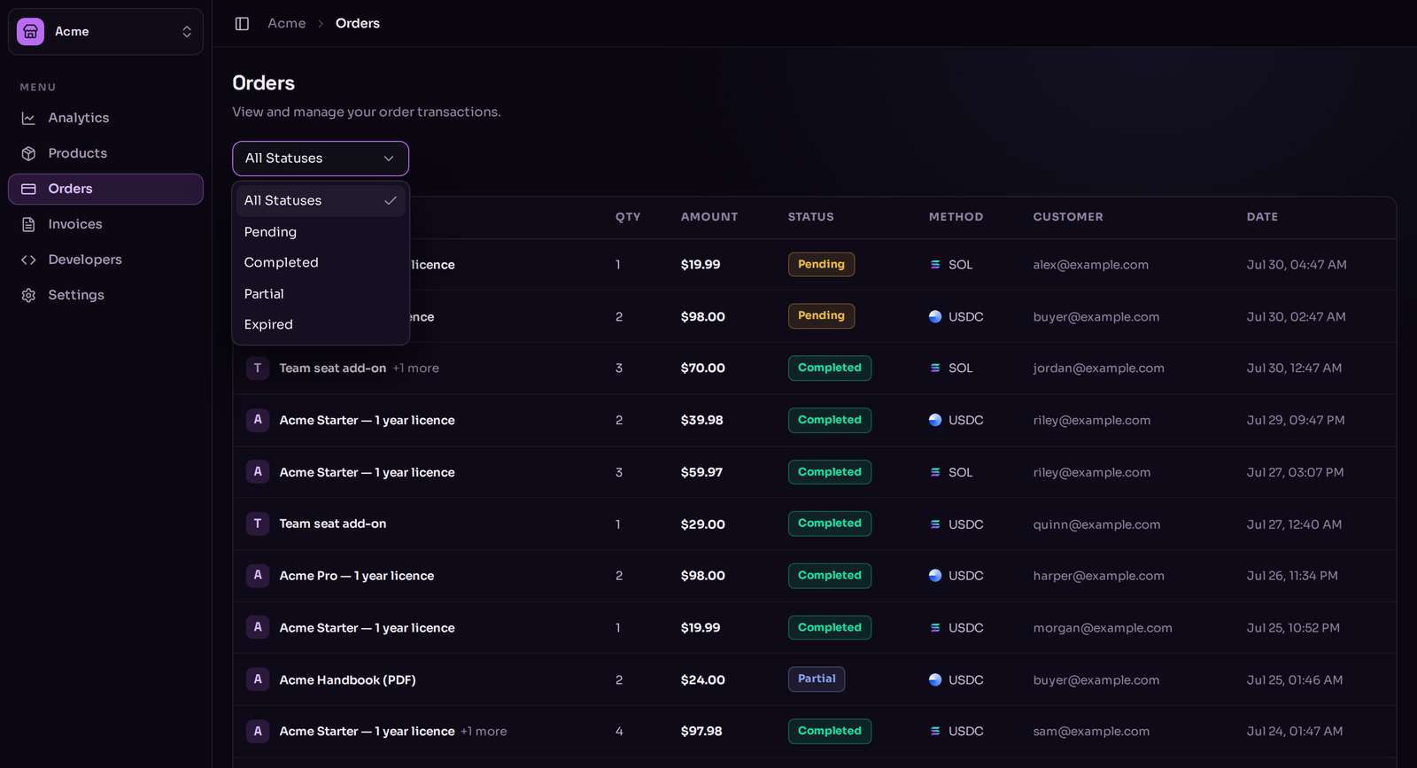This screenshot has height=768, width=1417.
Task: Click the METHOD column header
Action: click(956, 217)
